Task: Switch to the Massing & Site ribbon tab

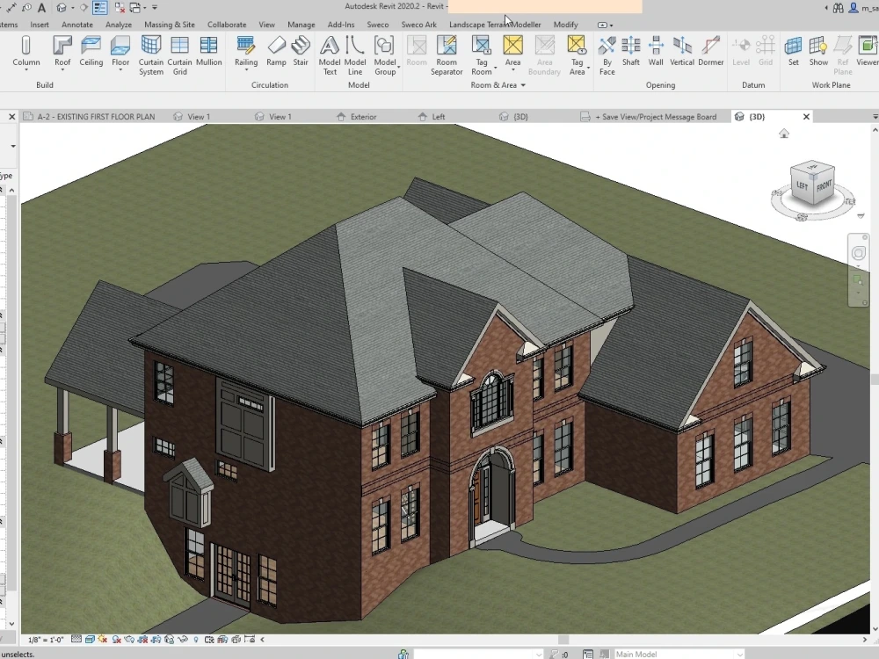Action: pyautogui.click(x=170, y=25)
